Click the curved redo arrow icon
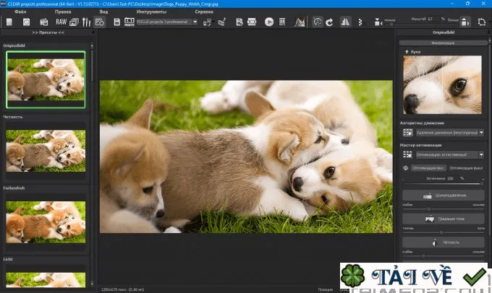 click(329, 22)
